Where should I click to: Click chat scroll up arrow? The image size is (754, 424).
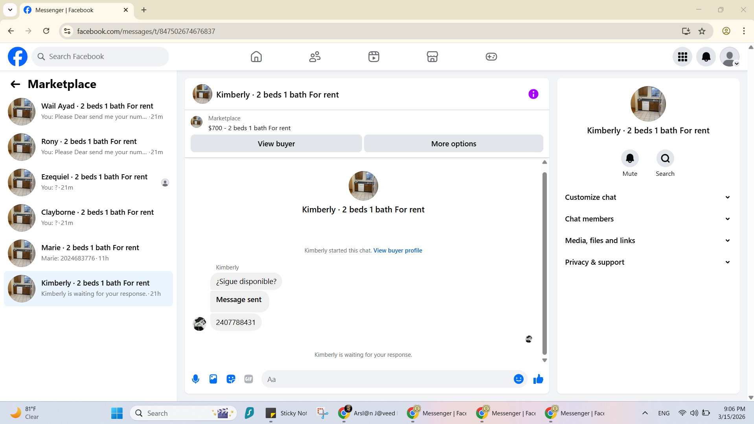click(544, 162)
